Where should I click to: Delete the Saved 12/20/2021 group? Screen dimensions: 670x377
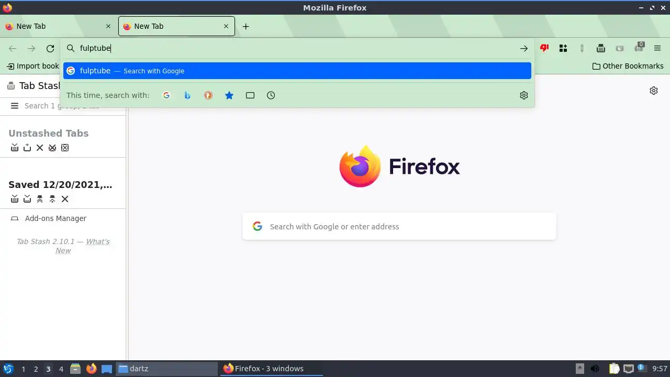click(x=65, y=199)
